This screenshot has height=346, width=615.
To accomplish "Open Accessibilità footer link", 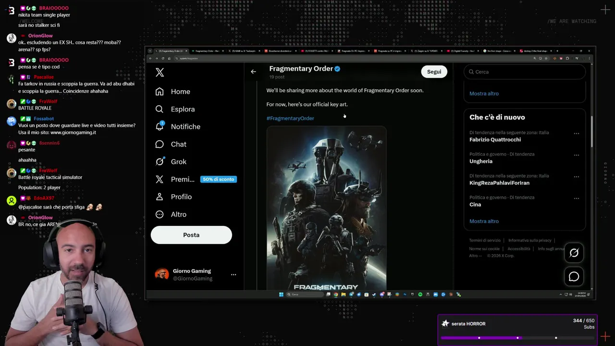I will click(x=519, y=248).
